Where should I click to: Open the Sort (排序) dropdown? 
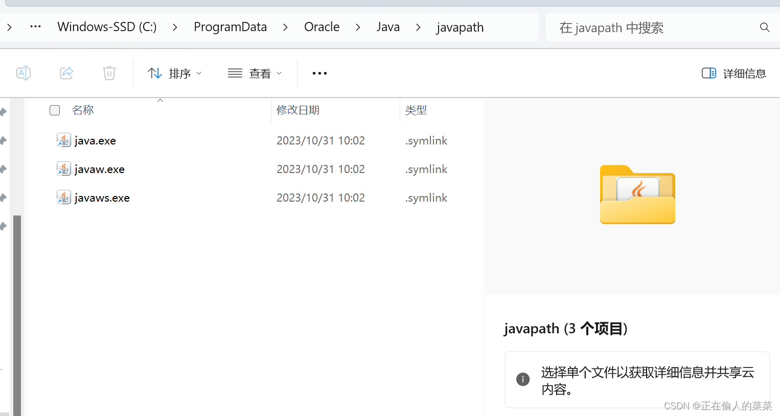(174, 74)
